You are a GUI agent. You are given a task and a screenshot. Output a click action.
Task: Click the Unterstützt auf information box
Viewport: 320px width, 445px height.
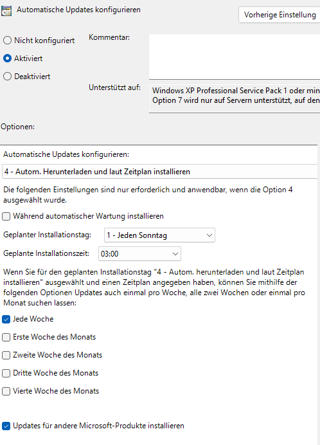coord(235,99)
